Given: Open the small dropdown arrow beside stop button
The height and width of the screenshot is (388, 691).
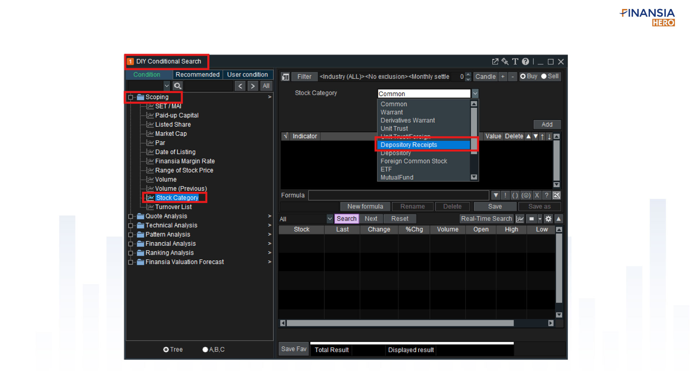Looking at the screenshot, I should click(539, 219).
